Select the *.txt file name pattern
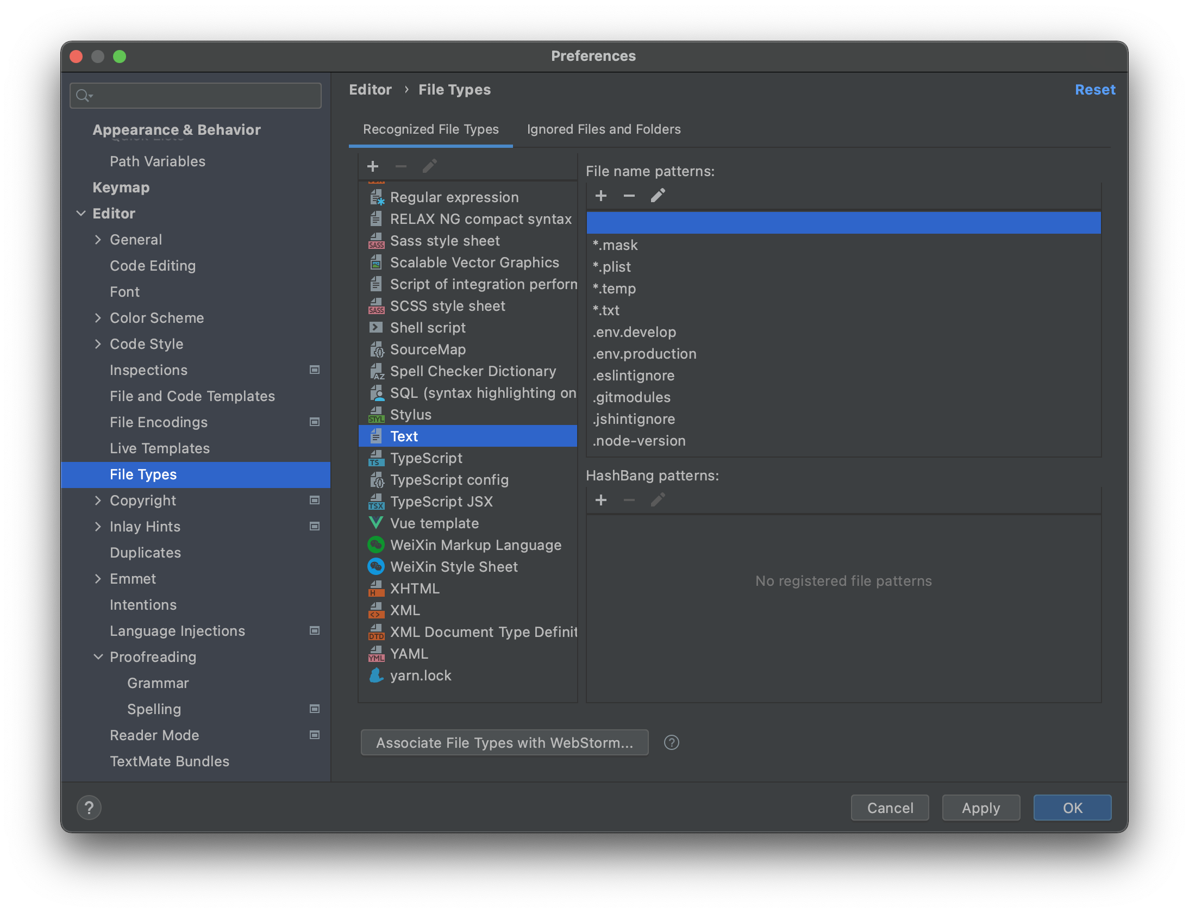Image resolution: width=1189 pixels, height=913 pixels. tap(607, 310)
